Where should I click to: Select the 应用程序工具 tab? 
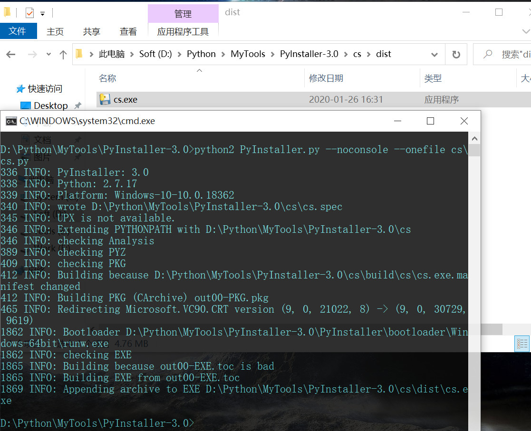(183, 31)
